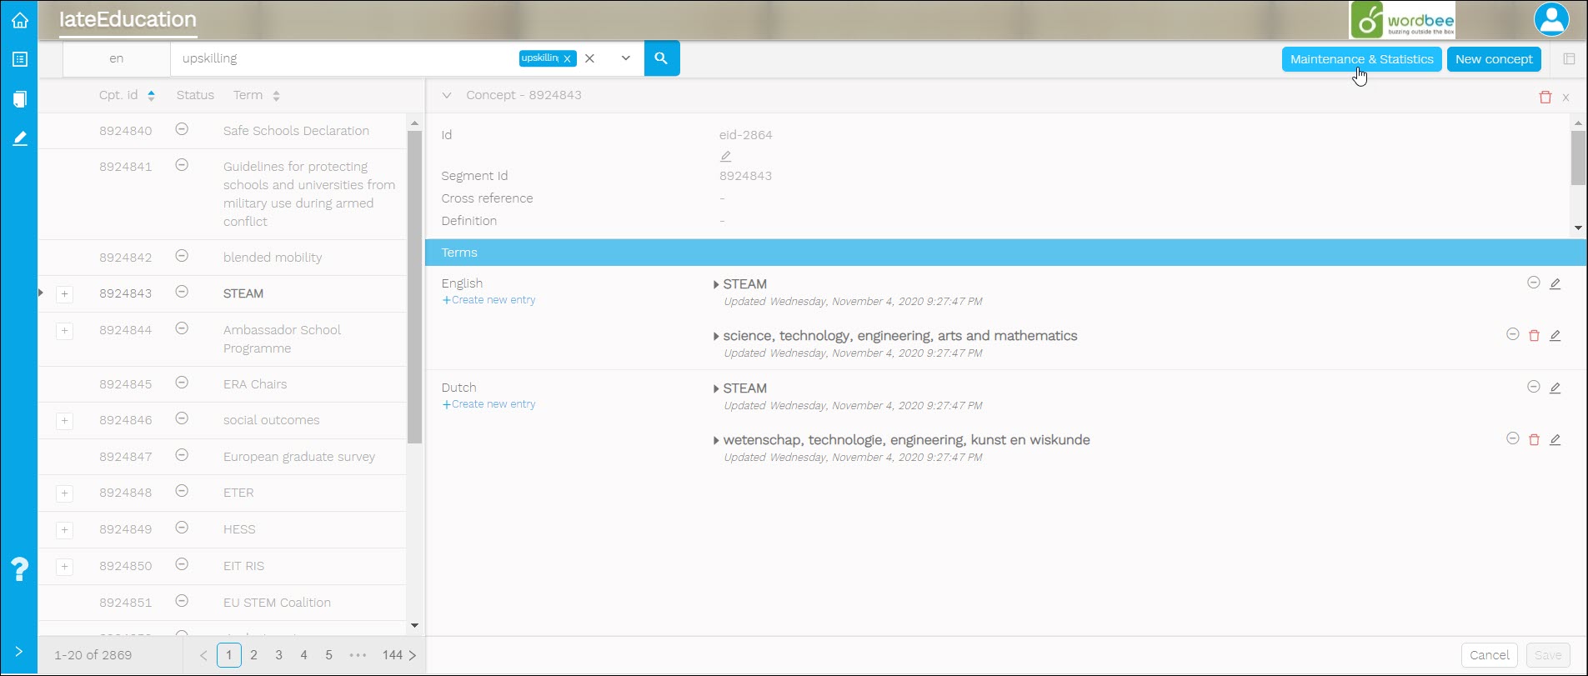1588x676 pixels.
Task: Delete concept 8924843 using red trash icon
Action: pyautogui.click(x=1545, y=97)
